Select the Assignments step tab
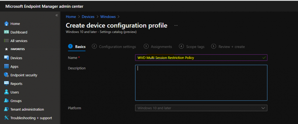The width and height of the screenshot is (298, 124). pos(158,47)
